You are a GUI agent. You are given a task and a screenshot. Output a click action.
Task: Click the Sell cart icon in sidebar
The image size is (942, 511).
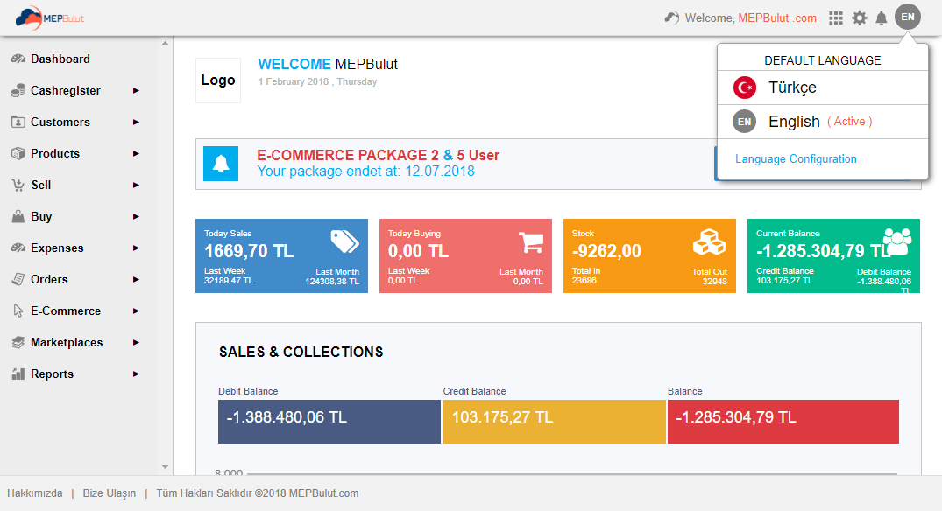click(18, 185)
